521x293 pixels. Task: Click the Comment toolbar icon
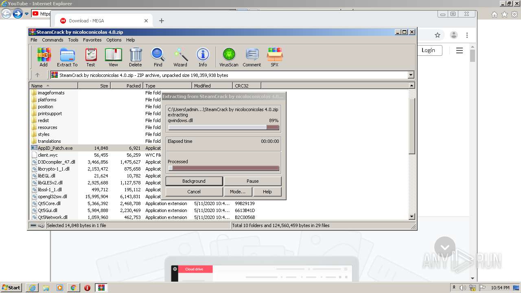252,57
